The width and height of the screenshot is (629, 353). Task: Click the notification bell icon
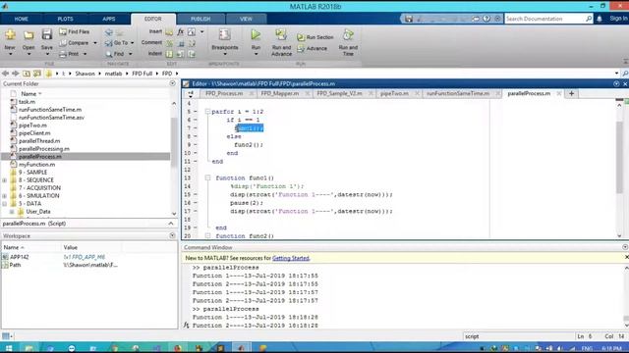(x=600, y=19)
